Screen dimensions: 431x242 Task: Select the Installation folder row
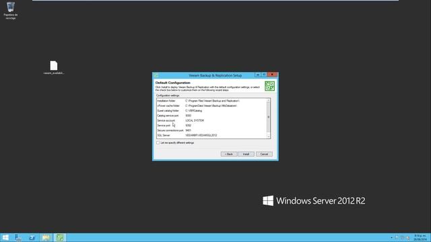pyautogui.click(x=211, y=101)
